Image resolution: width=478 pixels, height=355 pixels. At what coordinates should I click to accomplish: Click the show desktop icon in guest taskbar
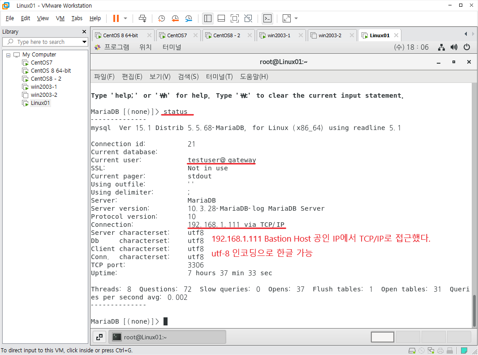coord(99,337)
